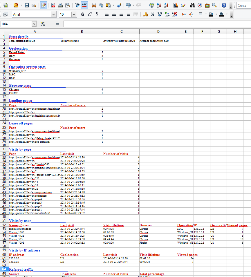Open the font color palette arrow
The height and width of the screenshot is (277, 251).
227,14
